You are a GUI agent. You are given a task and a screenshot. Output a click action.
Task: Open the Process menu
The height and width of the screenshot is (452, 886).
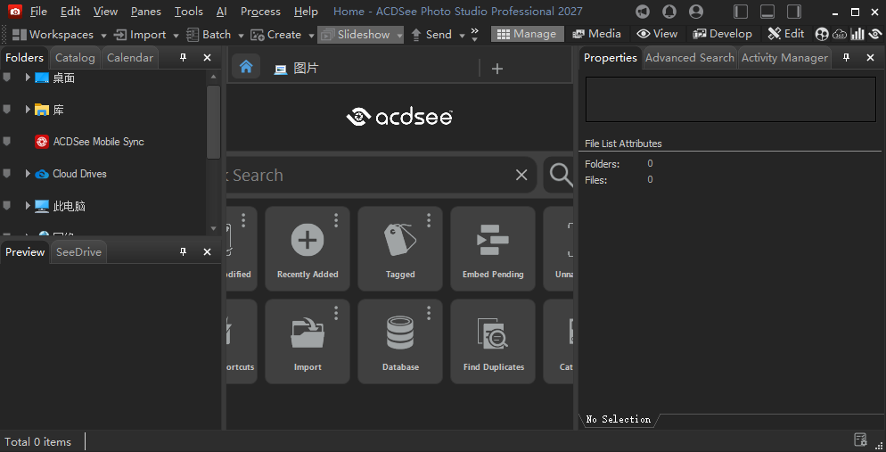click(260, 12)
